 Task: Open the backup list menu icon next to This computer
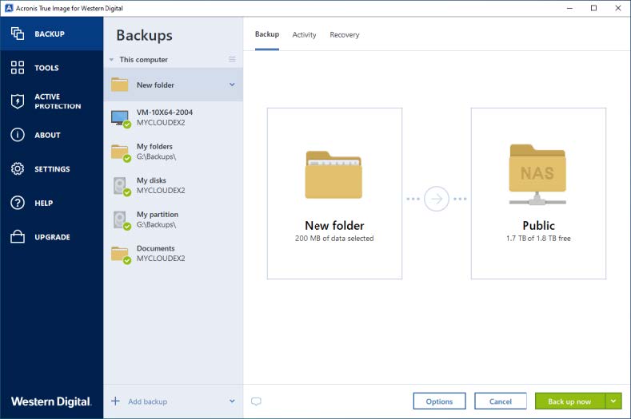click(x=232, y=59)
